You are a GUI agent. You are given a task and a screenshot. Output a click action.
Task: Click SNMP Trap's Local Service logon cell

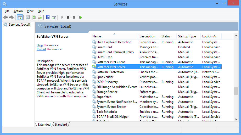pos(211,57)
